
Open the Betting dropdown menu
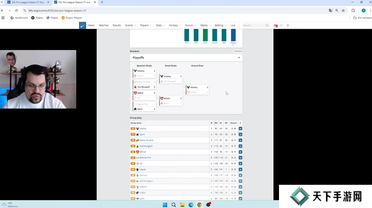[219, 26]
